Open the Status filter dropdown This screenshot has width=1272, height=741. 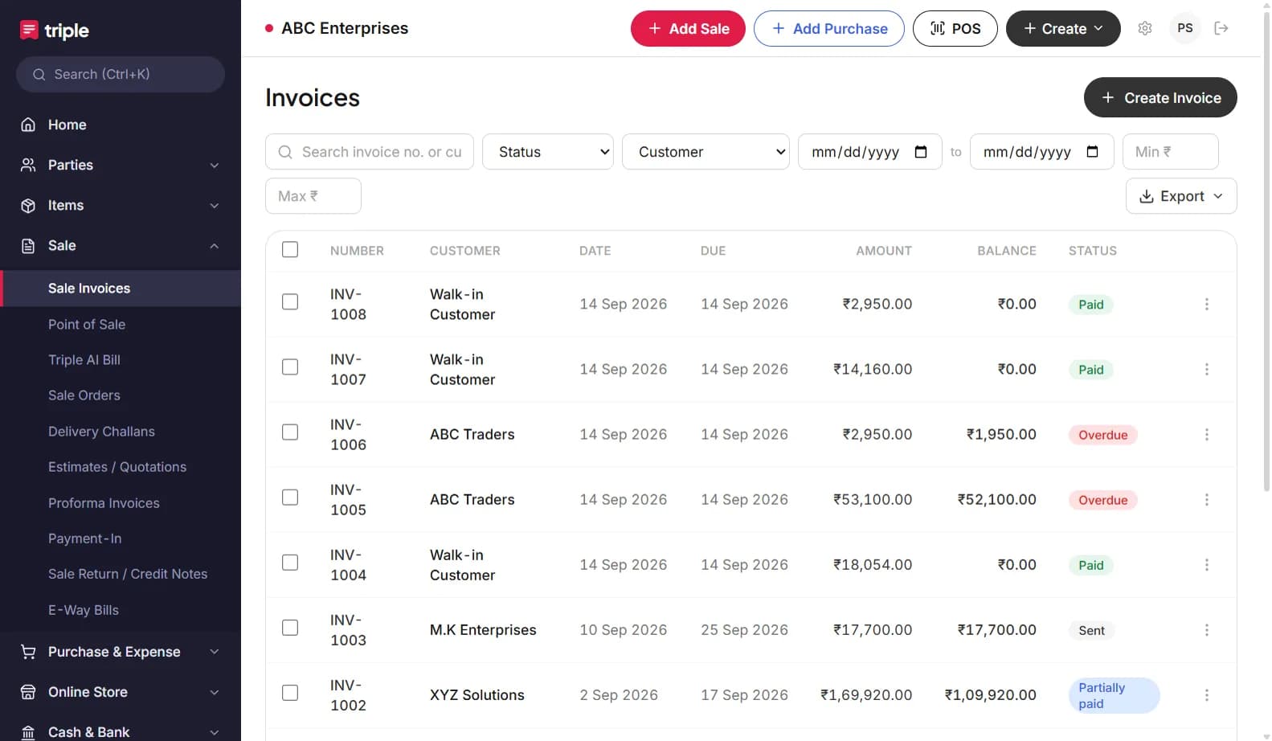(x=548, y=152)
